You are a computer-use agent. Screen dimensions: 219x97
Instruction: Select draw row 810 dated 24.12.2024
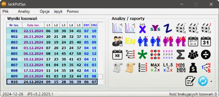pyautogui.click(x=52, y=82)
